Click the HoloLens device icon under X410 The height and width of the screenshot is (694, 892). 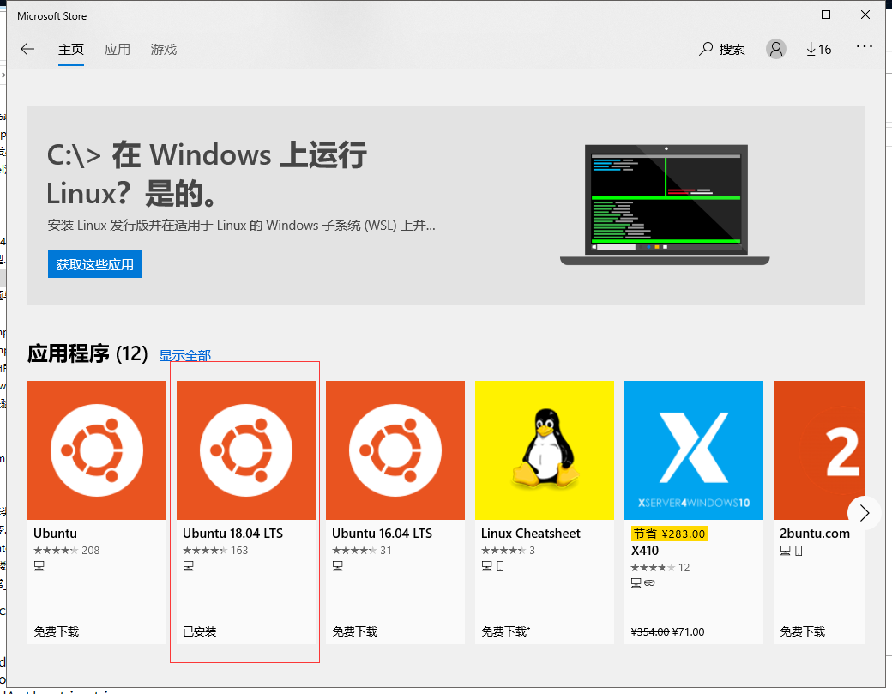[649, 583]
